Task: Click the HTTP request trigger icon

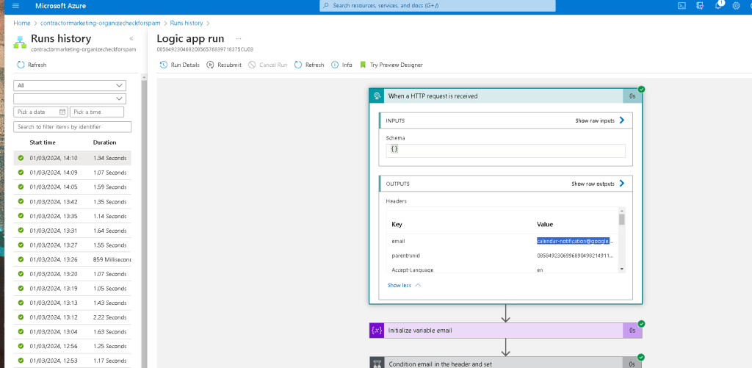Action: [377, 96]
